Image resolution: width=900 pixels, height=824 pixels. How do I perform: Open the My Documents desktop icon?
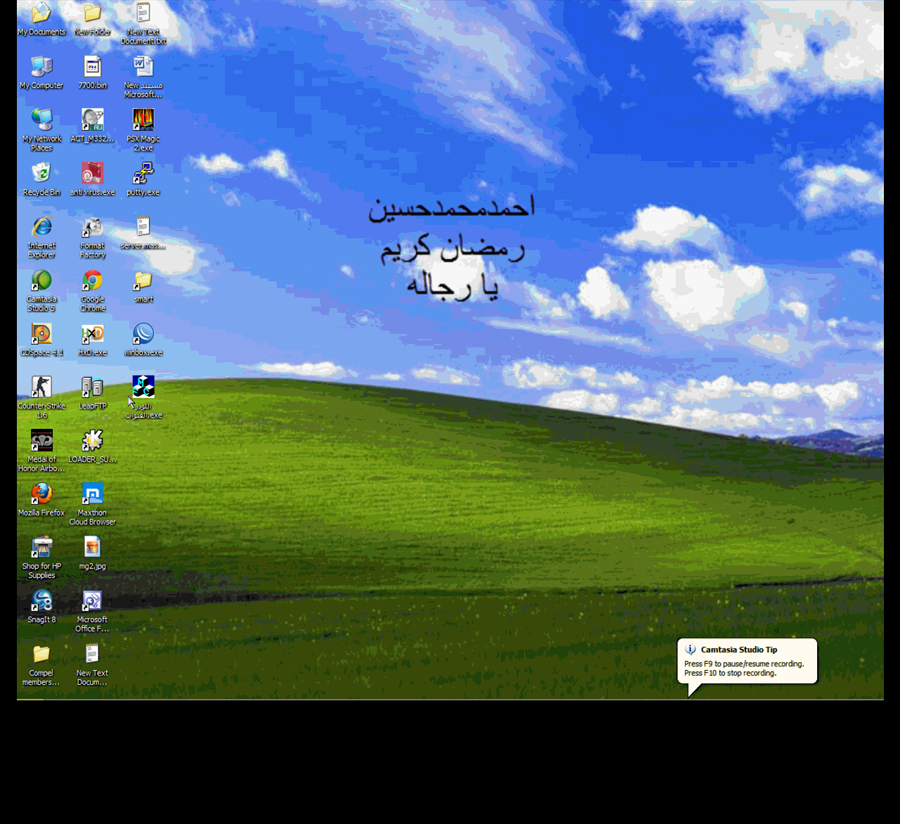click(x=41, y=14)
